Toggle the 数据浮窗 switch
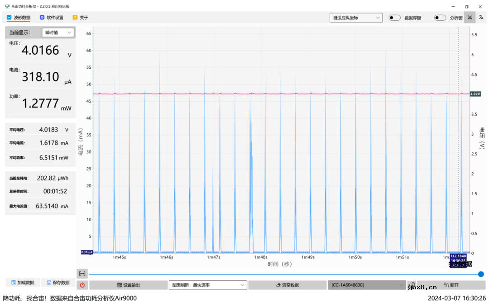Image resolution: width=489 pixels, height=301 pixels. [394, 18]
